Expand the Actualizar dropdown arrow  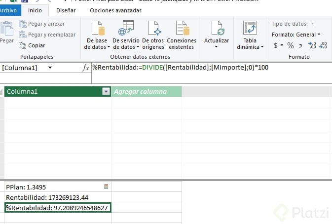pos(216,46)
